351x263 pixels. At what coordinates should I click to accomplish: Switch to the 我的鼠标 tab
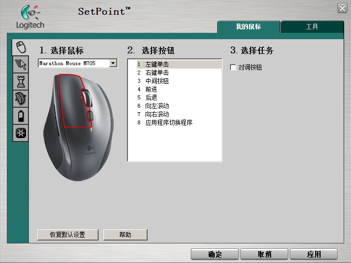tap(248, 27)
